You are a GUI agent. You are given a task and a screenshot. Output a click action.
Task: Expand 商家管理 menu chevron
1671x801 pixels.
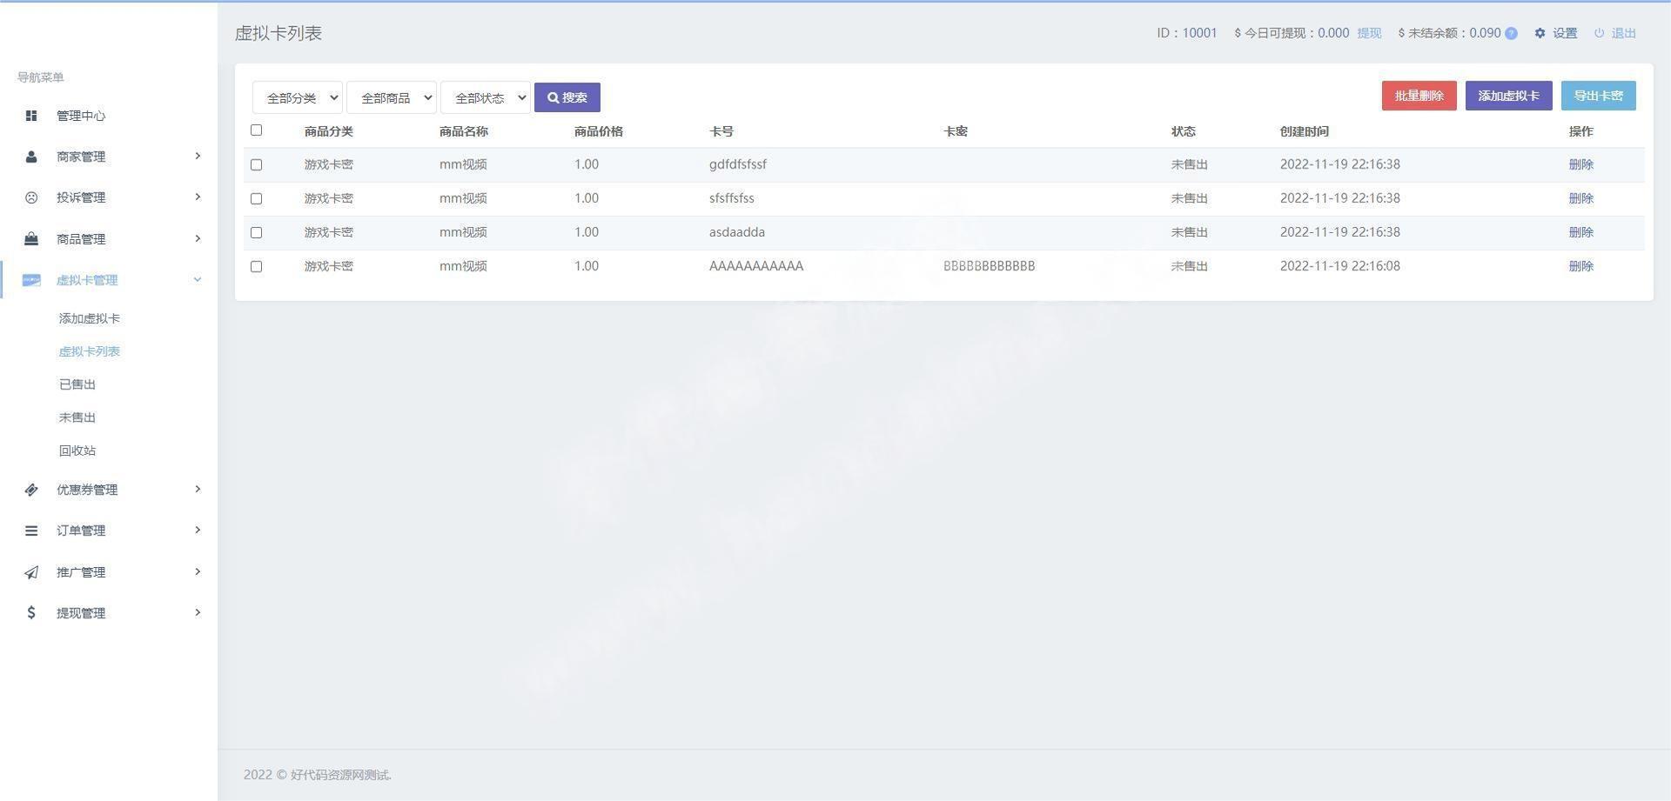pyautogui.click(x=198, y=156)
